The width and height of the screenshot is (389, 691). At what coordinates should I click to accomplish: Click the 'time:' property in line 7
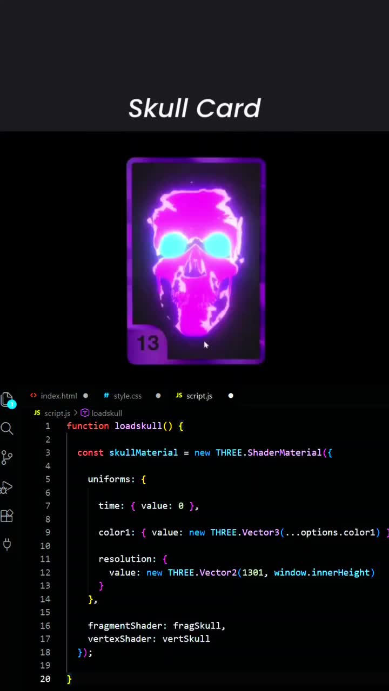coord(112,506)
